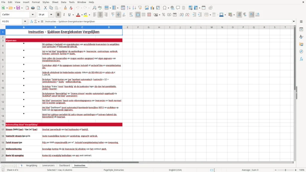Cut selection with the scissors icon
This screenshot has height=172, width=306.
[x=45, y=8]
